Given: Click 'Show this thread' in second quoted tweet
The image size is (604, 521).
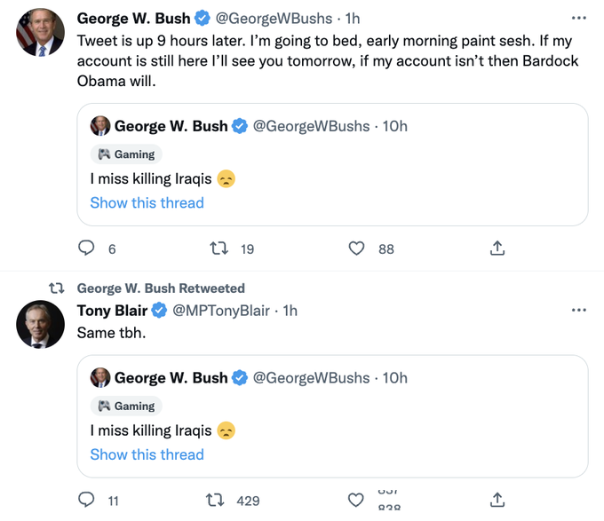Looking at the screenshot, I should [147, 454].
